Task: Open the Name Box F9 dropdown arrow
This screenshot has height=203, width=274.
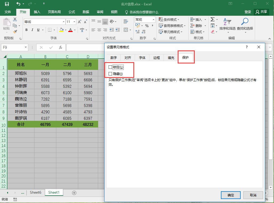Action: (26, 47)
